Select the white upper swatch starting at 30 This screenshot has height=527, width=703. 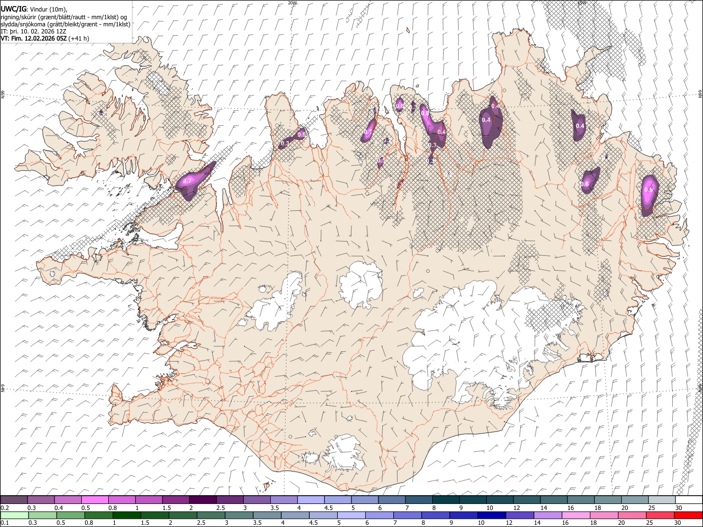(x=688, y=500)
